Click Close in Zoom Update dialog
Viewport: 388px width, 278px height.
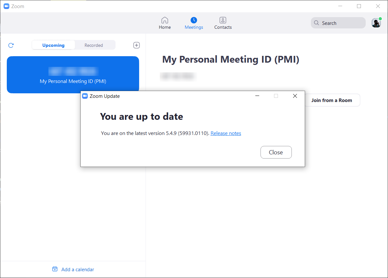276,152
